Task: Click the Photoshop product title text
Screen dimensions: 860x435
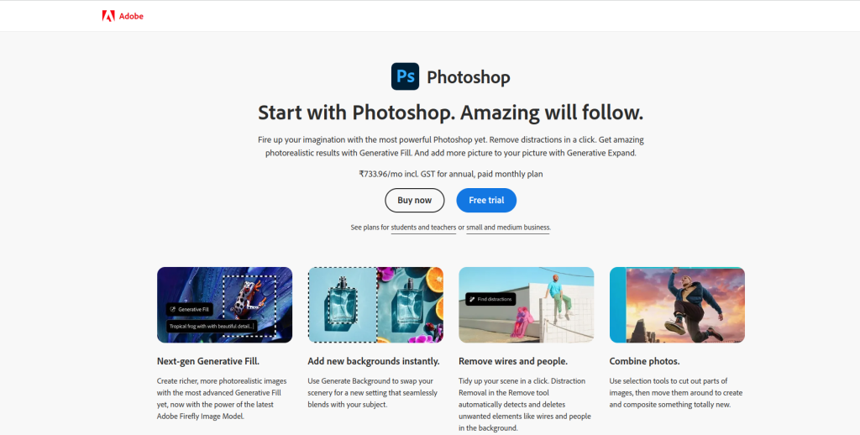Action: click(469, 77)
